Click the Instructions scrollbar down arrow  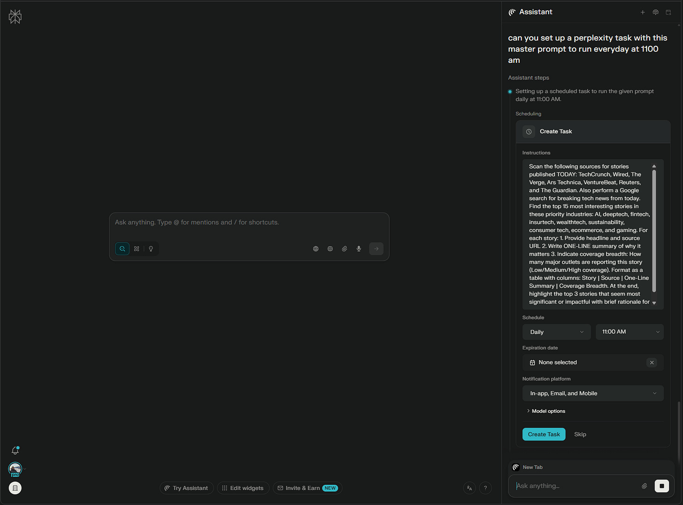[654, 303]
